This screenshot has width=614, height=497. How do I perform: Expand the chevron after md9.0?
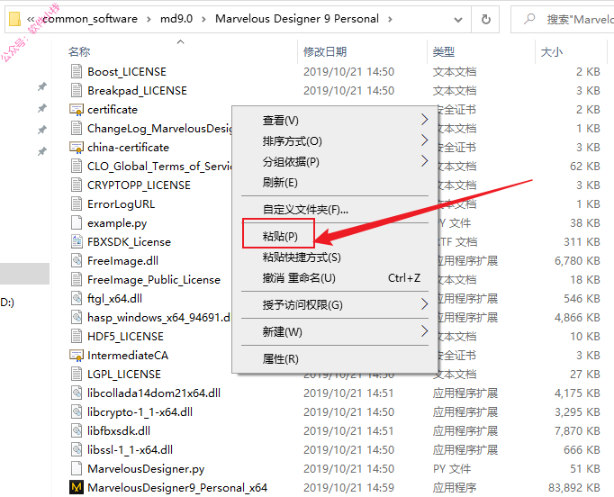click(x=203, y=19)
